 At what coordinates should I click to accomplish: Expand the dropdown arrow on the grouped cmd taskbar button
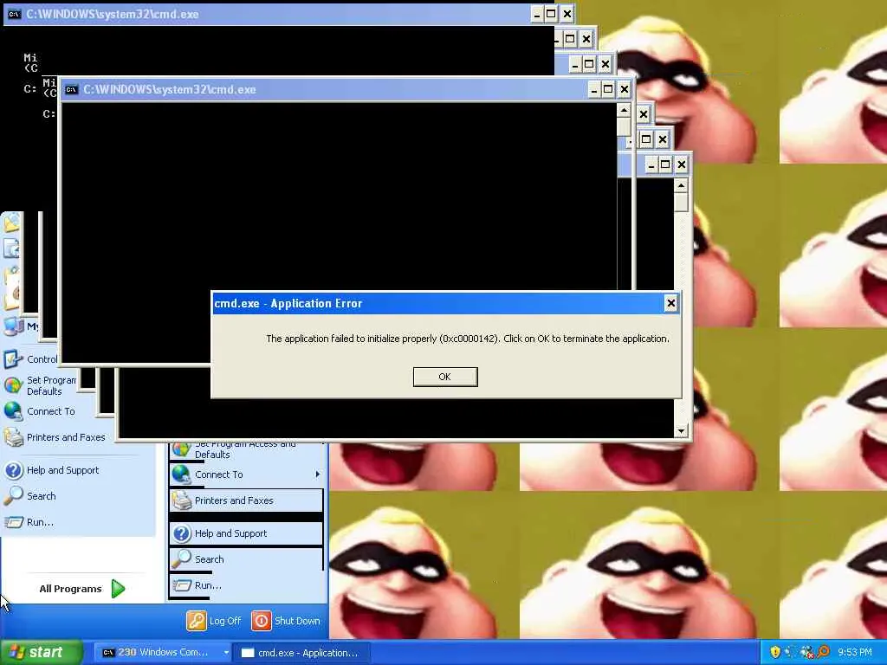point(226,652)
